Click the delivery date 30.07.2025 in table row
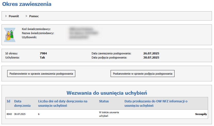This screenshot has width=214, height=126. pyautogui.click(x=21, y=114)
